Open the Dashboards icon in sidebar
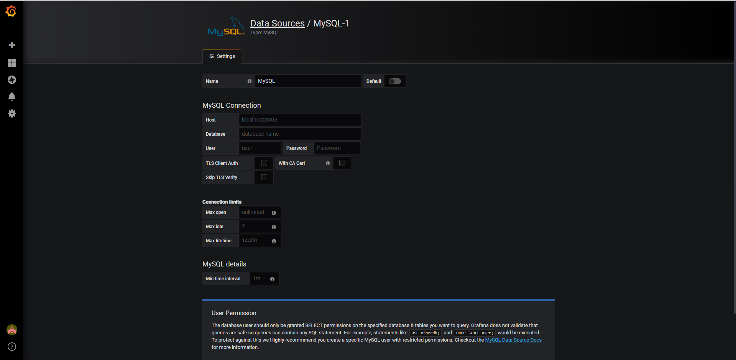The height and width of the screenshot is (360, 736). [x=12, y=63]
